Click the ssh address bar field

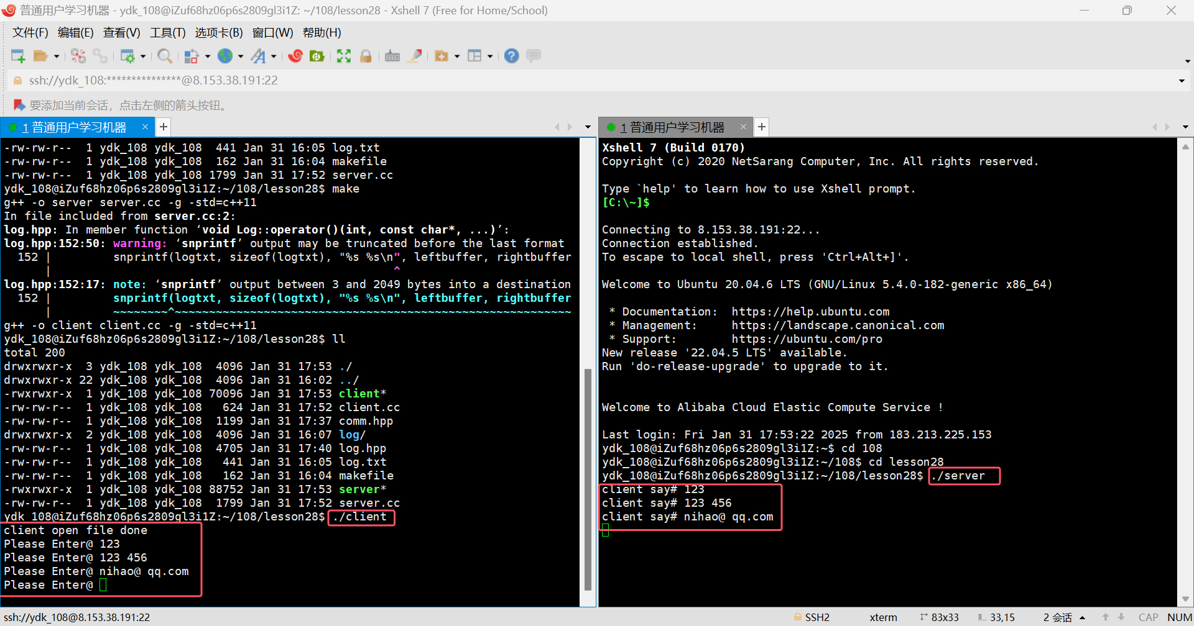tap(591, 81)
